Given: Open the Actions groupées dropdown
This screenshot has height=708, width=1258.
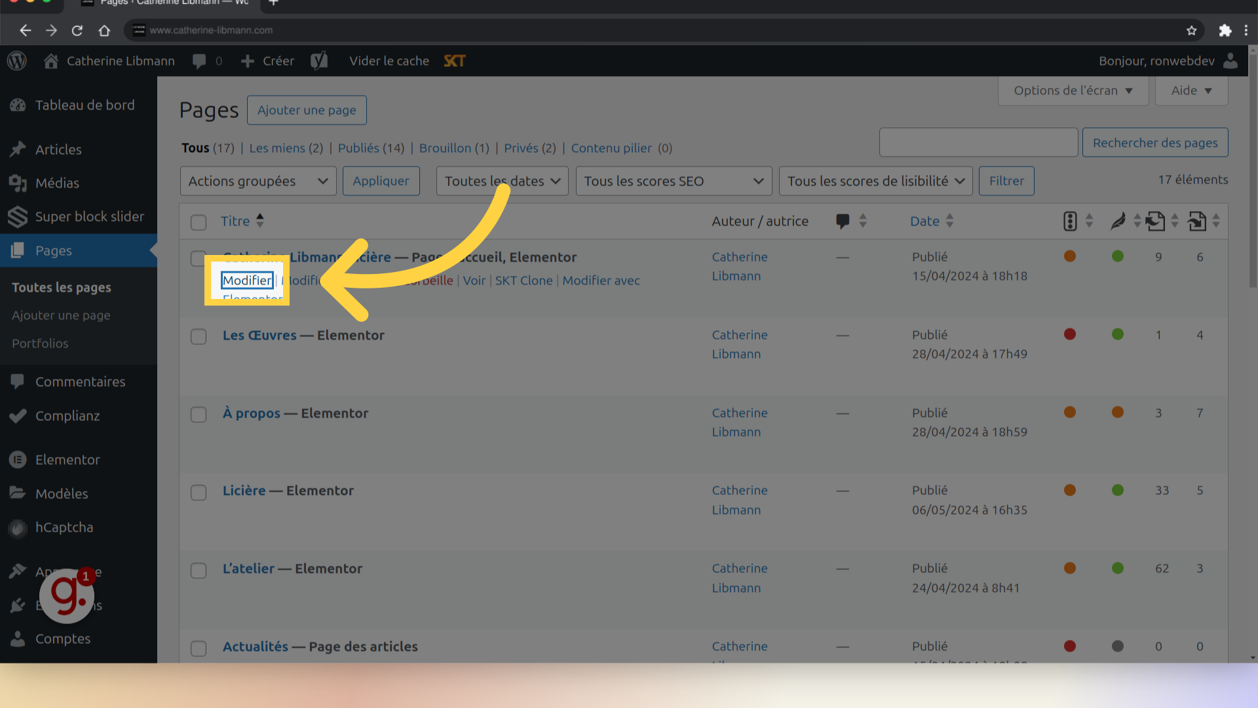Looking at the screenshot, I should (x=258, y=181).
